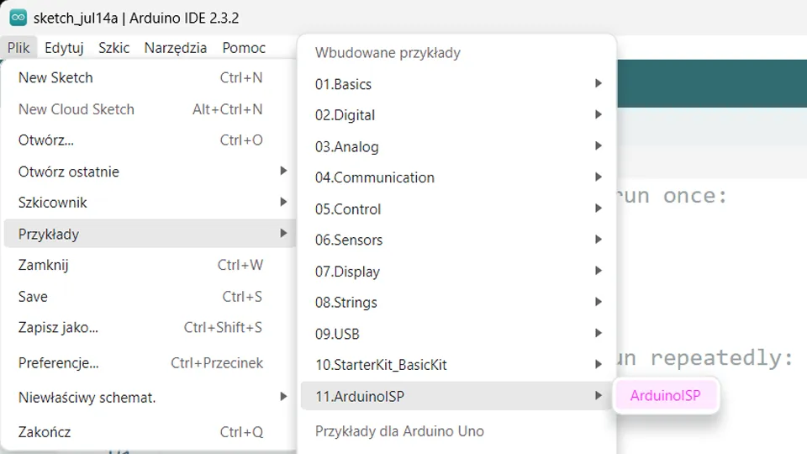
Task: Select Zapisz jako... option
Action: [58, 327]
